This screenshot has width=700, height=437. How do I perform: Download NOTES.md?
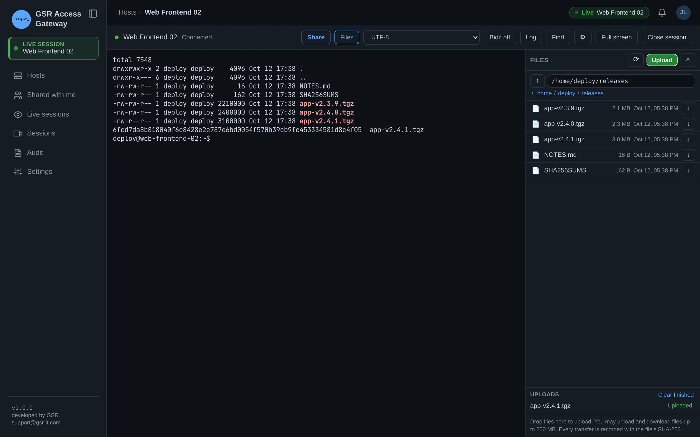688,155
